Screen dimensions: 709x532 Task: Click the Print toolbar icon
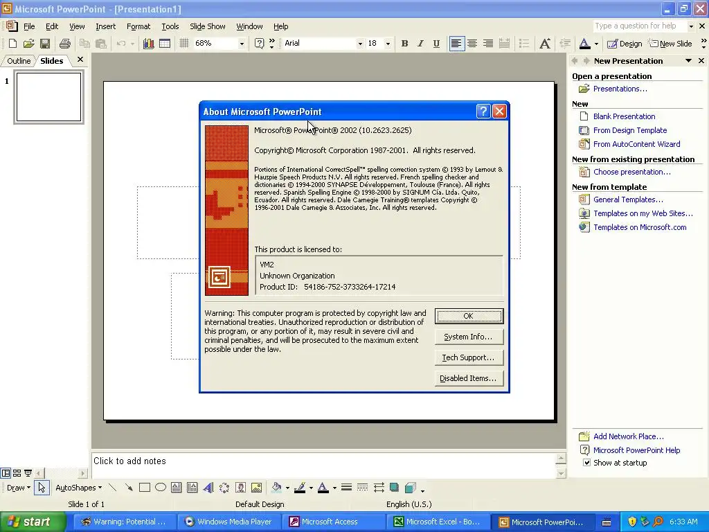pyautogui.click(x=64, y=44)
